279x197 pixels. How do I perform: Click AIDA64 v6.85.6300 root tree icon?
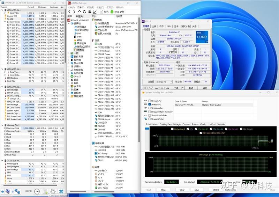pyautogui.click(x=69, y=20)
